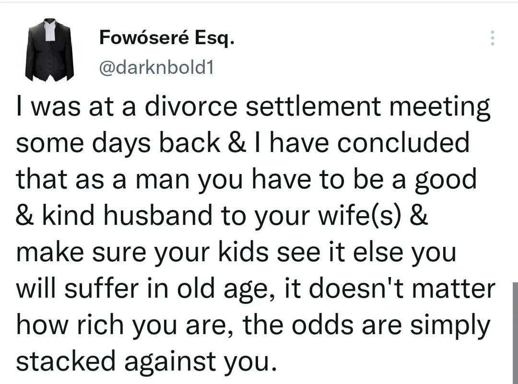Click the word "good" in the tweet
Viewport: 518px width, 384px height.
coord(449,180)
